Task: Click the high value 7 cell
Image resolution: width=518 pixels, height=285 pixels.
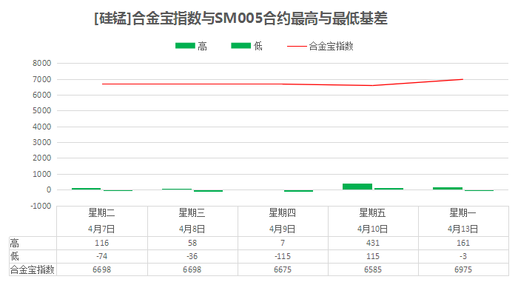Action: point(283,243)
